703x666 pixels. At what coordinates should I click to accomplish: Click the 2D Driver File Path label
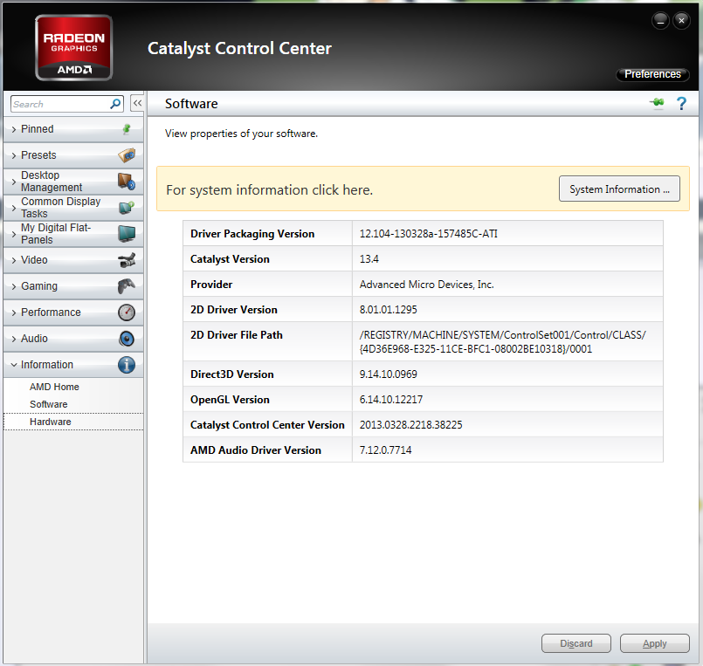point(237,335)
